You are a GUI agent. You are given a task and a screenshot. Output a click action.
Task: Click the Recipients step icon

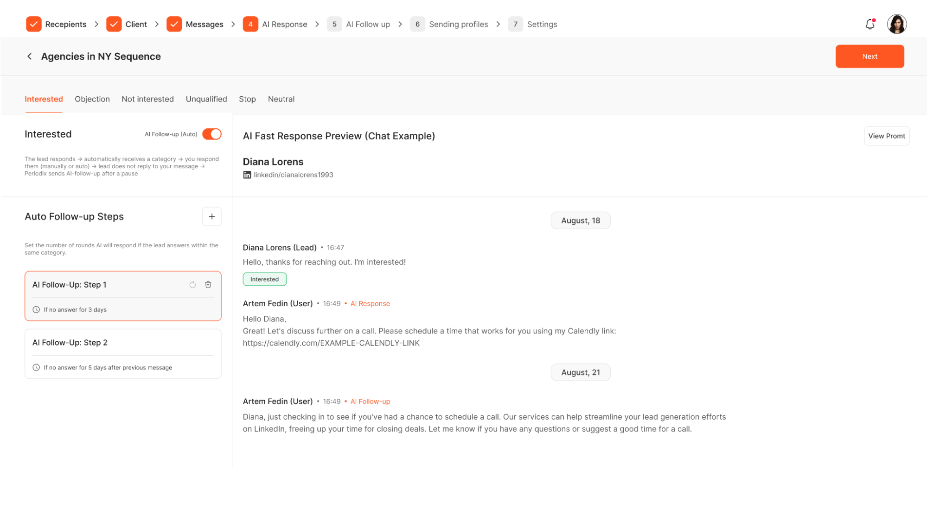(x=33, y=24)
